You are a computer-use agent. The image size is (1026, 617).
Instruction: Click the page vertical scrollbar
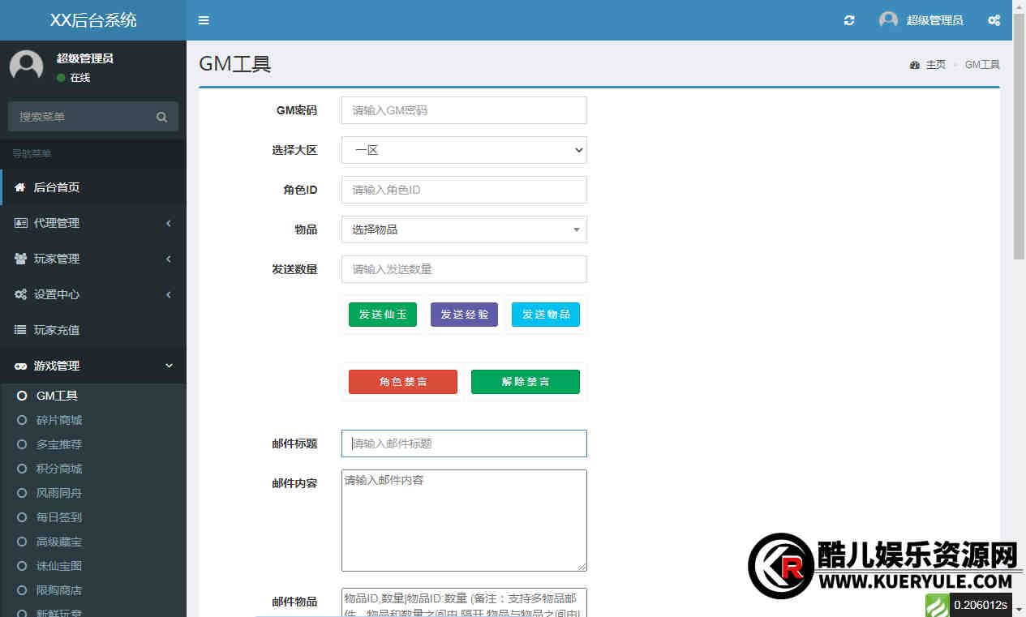pyautogui.click(x=1019, y=138)
